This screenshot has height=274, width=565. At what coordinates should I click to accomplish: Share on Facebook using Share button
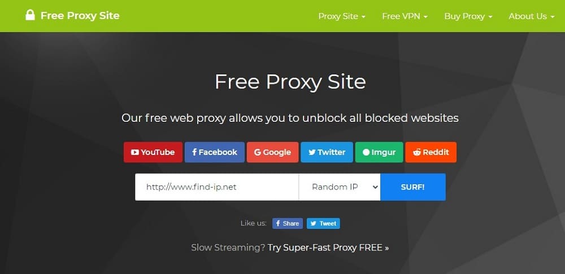coord(288,223)
